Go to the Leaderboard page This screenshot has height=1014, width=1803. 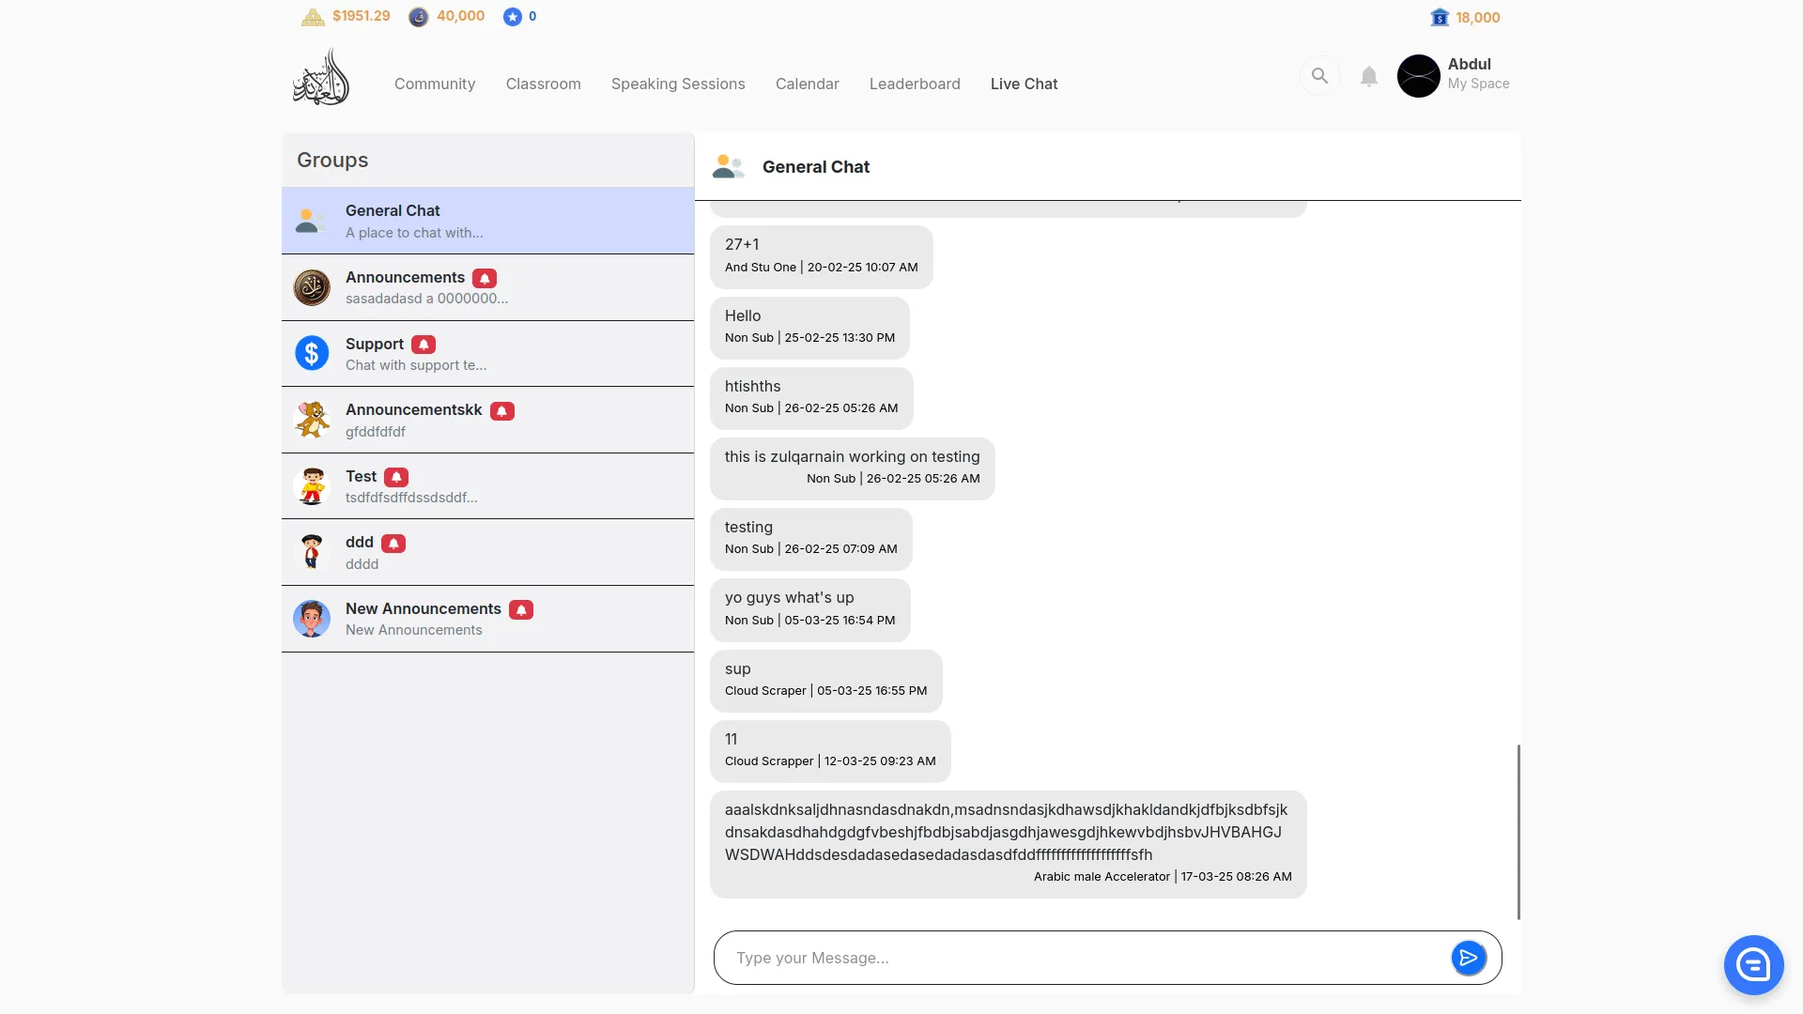coord(914,84)
